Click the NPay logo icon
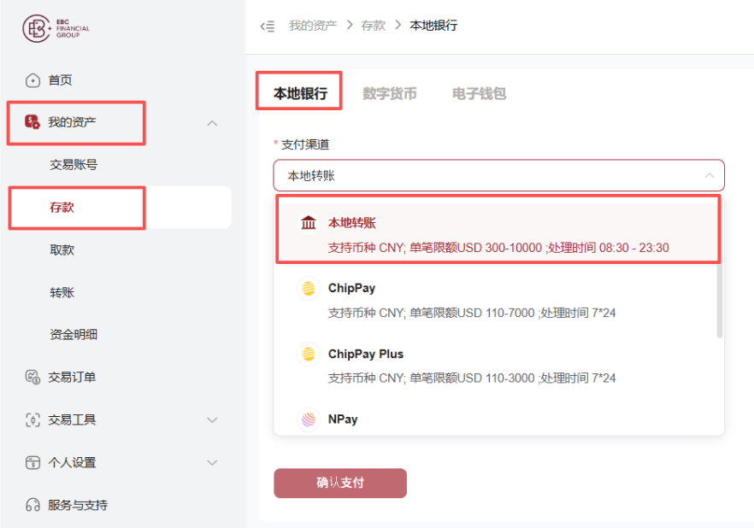The width and height of the screenshot is (754, 528). click(x=309, y=419)
